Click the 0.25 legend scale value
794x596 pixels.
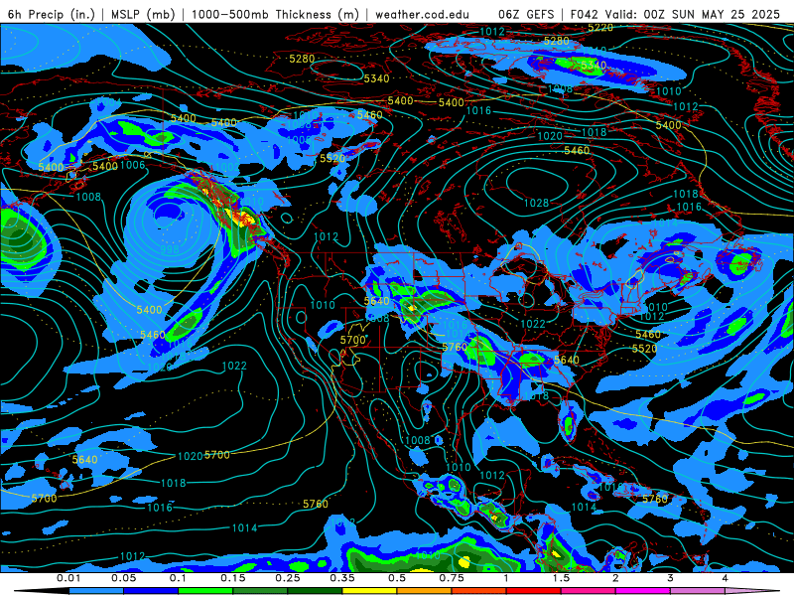click(288, 578)
